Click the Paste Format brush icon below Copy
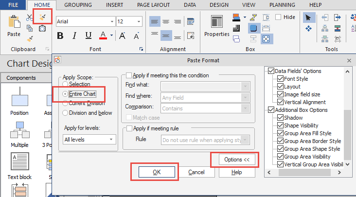The width and height of the screenshot is (356, 197). click(x=30, y=39)
